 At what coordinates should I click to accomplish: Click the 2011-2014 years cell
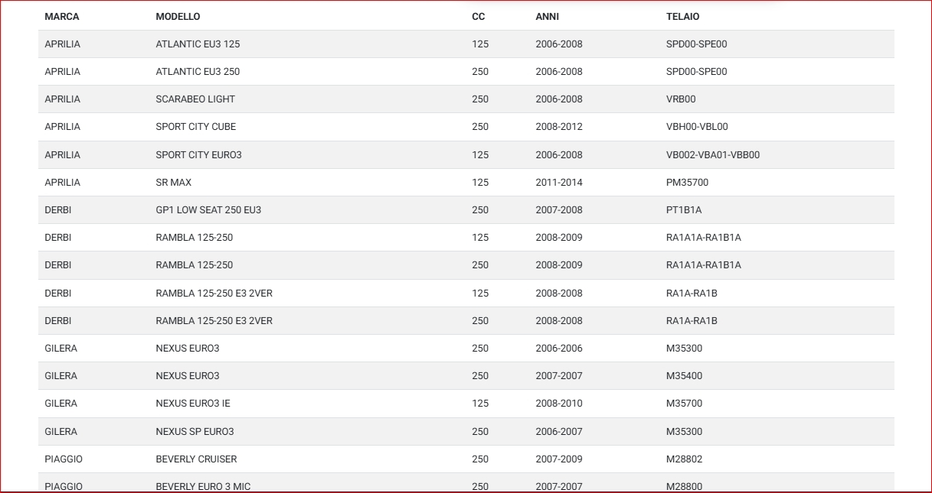click(x=559, y=183)
